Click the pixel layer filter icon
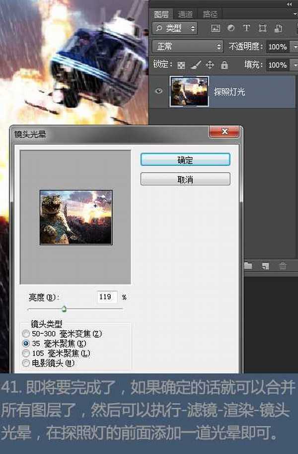This screenshot has height=454, width=298. [216, 28]
